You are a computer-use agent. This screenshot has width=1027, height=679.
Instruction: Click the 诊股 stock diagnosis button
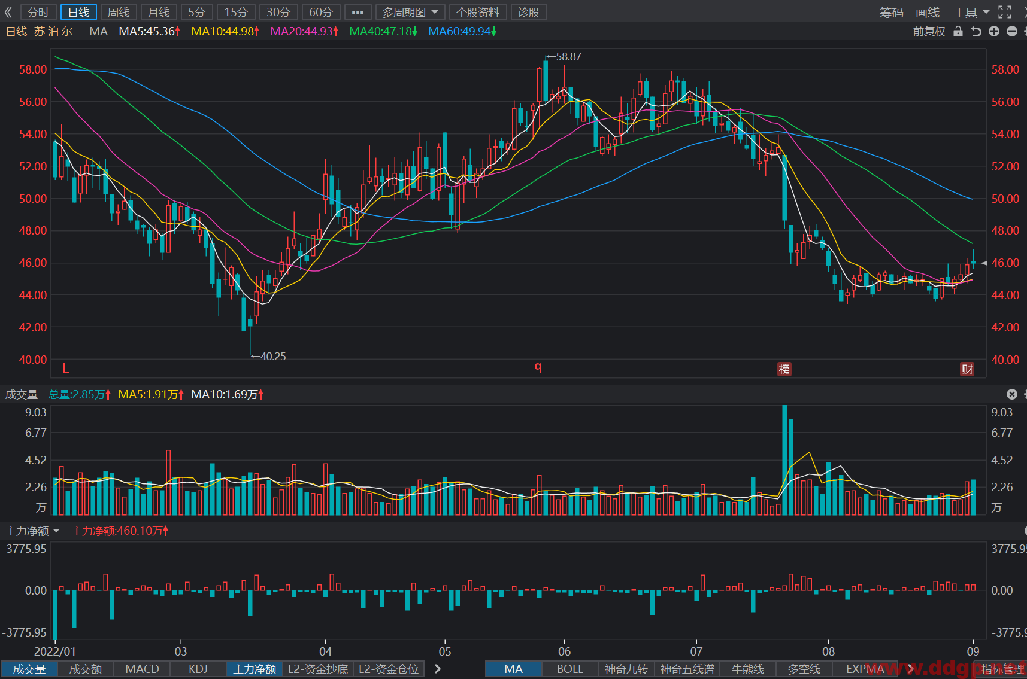529,12
